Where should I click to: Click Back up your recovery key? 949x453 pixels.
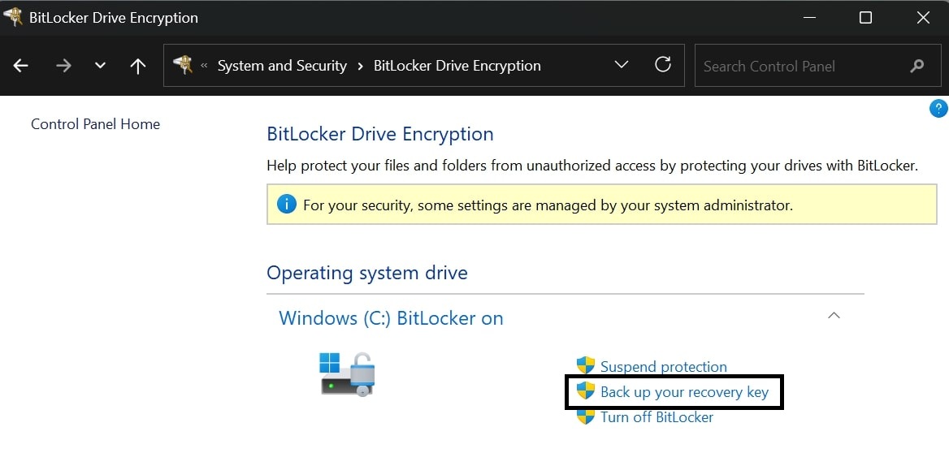tap(683, 392)
